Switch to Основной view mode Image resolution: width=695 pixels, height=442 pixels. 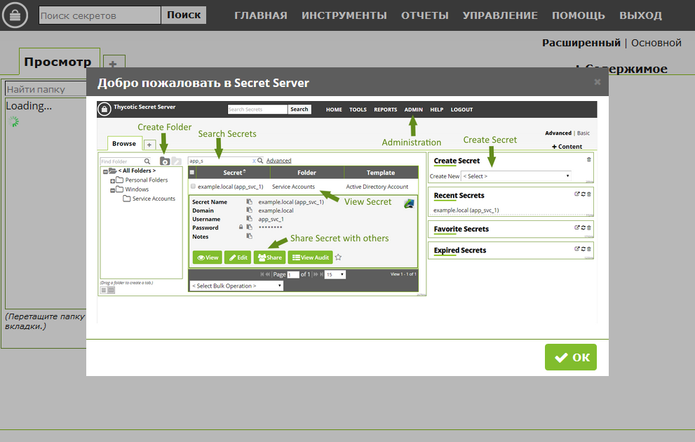tap(656, 43)
